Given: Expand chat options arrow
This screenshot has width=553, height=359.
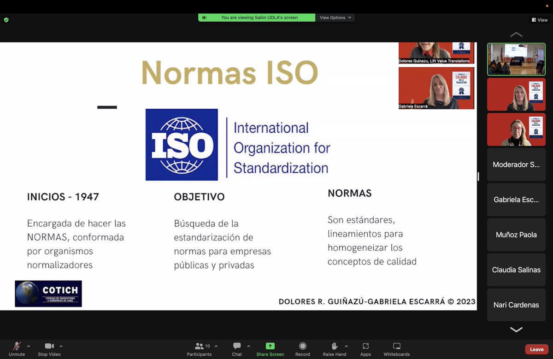Looking at the screenshot, I should [x=248, y=346].
